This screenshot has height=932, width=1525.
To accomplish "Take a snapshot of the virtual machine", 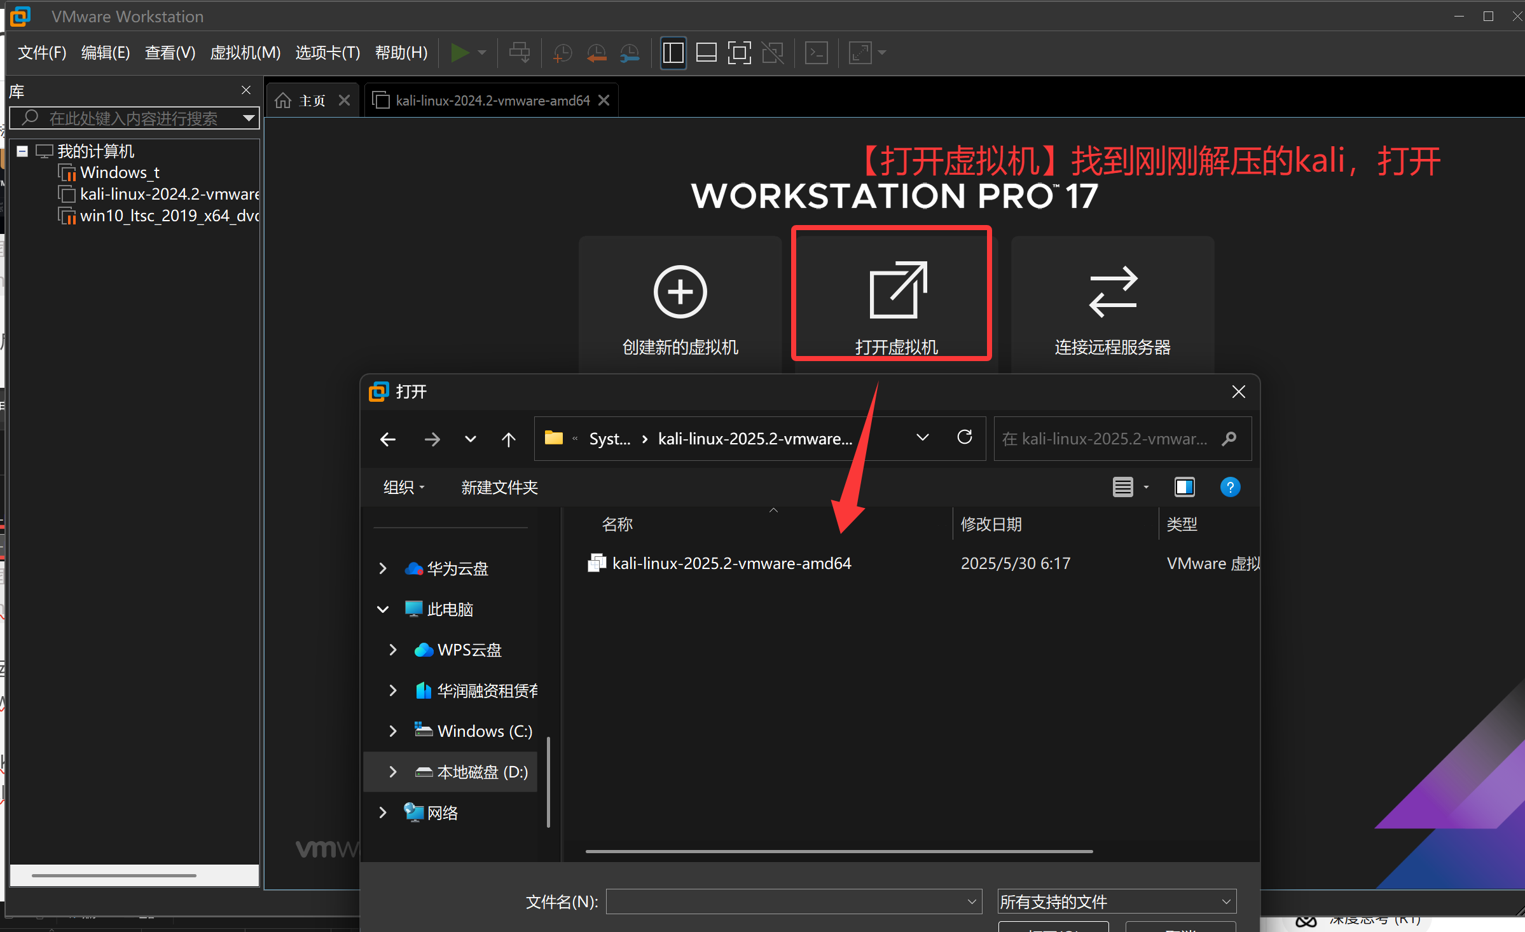I will point(562,53).
